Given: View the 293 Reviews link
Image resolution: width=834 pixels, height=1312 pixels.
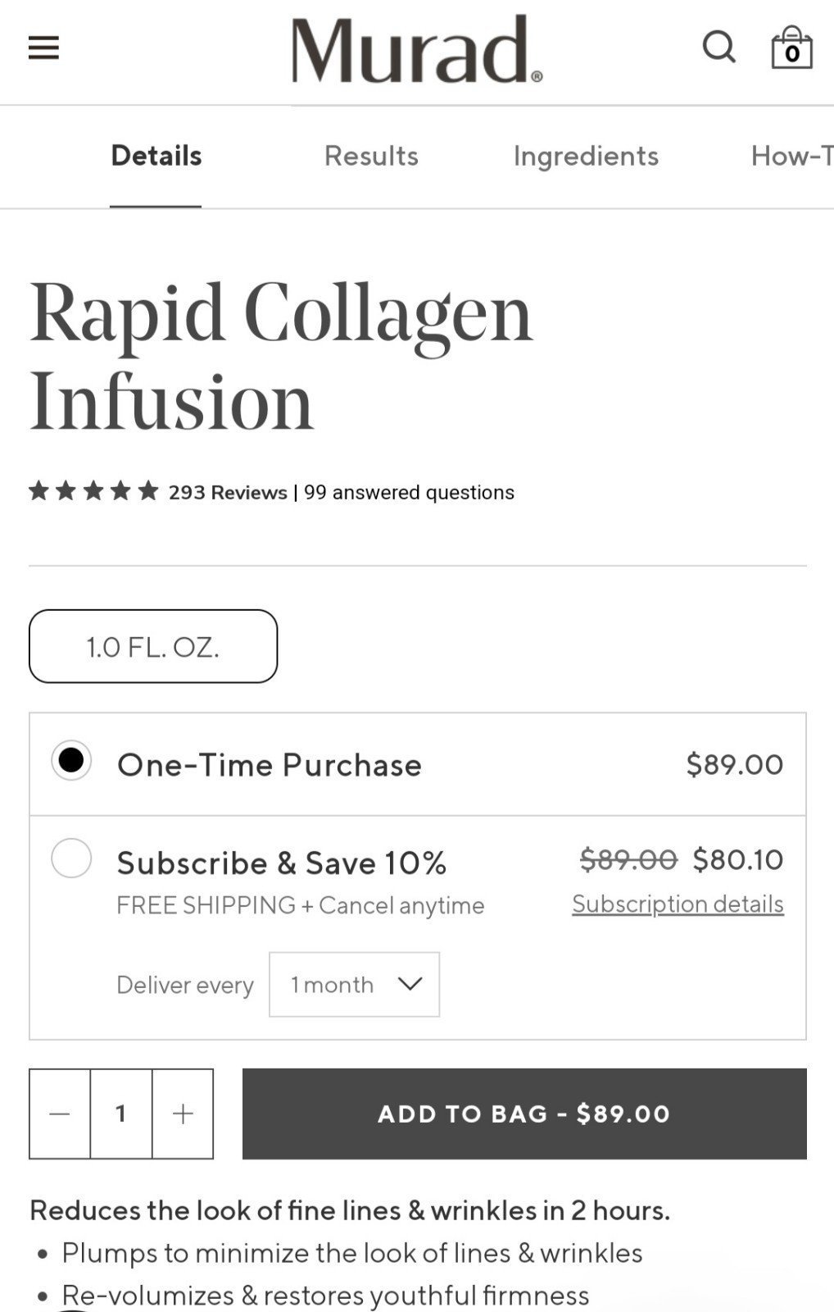Looking at the screenshot, I should [x=228, y=492].
